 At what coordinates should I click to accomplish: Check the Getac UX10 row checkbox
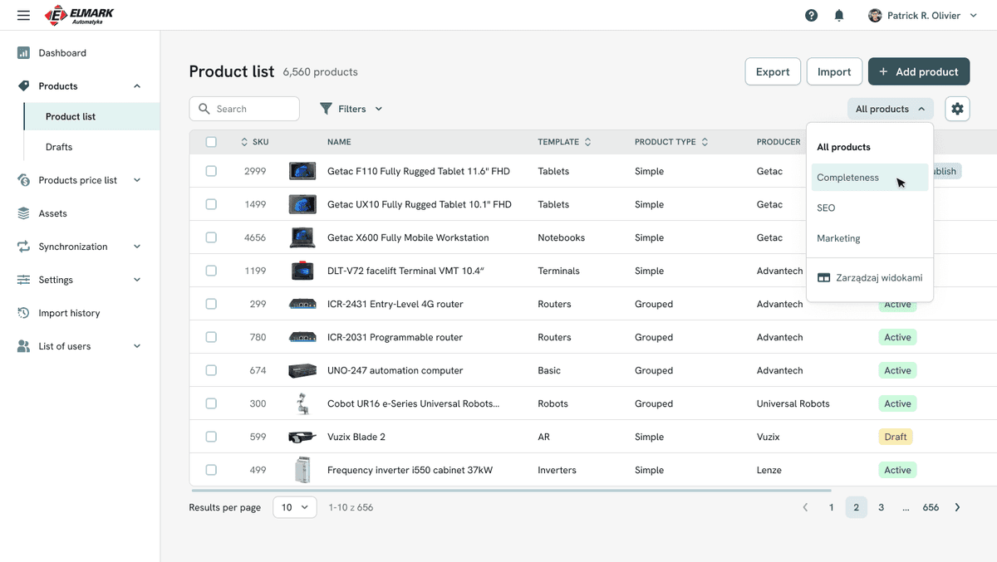pyautogui.click(x=211, y=204)
